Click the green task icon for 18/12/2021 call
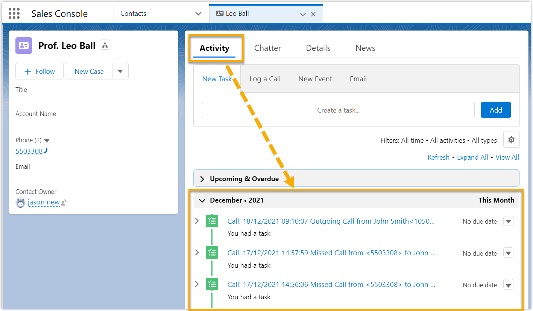Image resolution: width=533 pixels, height=311 pixels. [x=212, y=221]
